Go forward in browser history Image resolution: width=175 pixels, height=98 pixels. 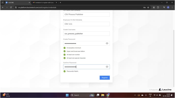click(7, 7)
